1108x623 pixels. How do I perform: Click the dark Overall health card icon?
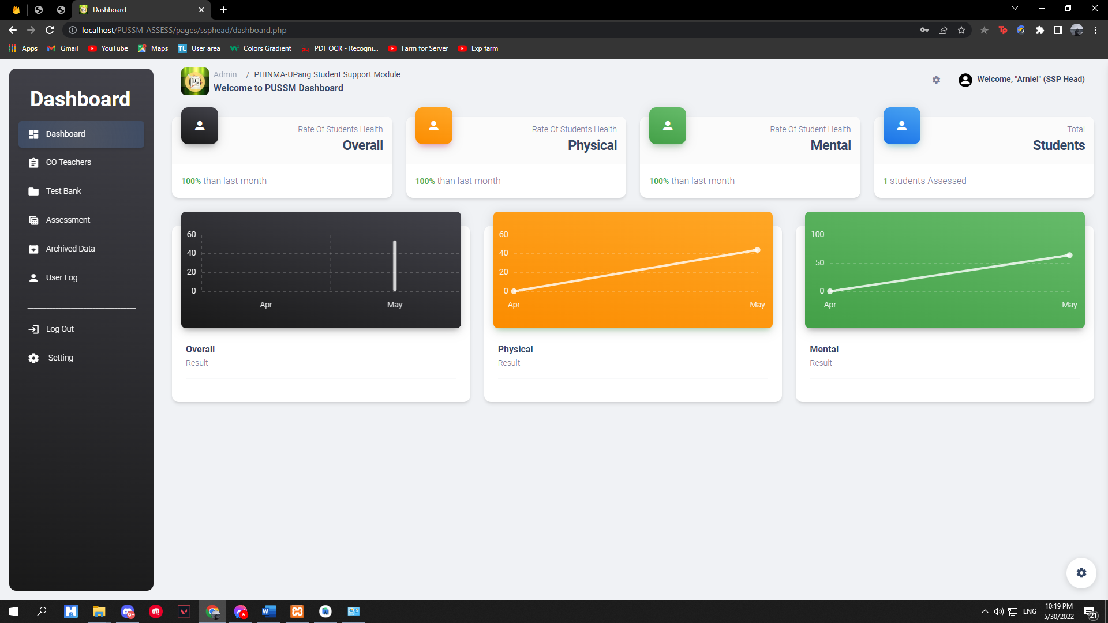pyautogui.click(x=200, y=126)
